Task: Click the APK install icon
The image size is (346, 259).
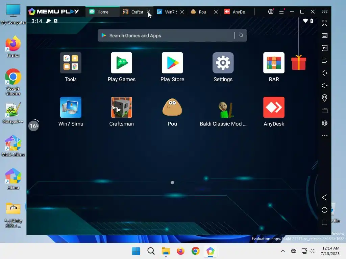Action: [324, 48]
